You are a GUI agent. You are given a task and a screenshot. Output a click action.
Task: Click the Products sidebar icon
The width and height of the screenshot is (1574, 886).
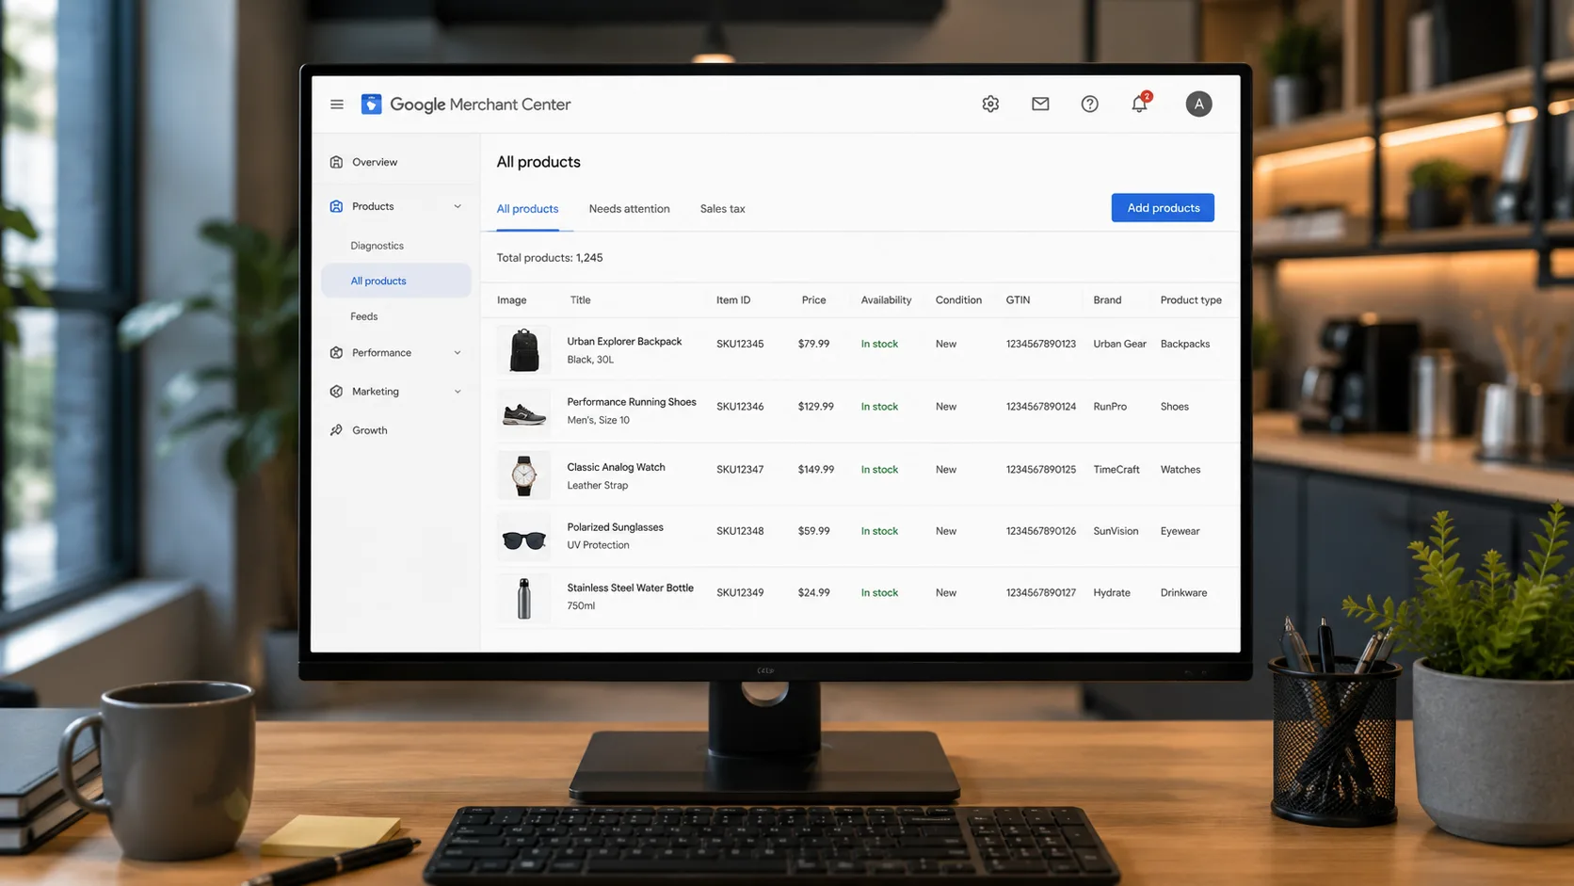[336, 206]
